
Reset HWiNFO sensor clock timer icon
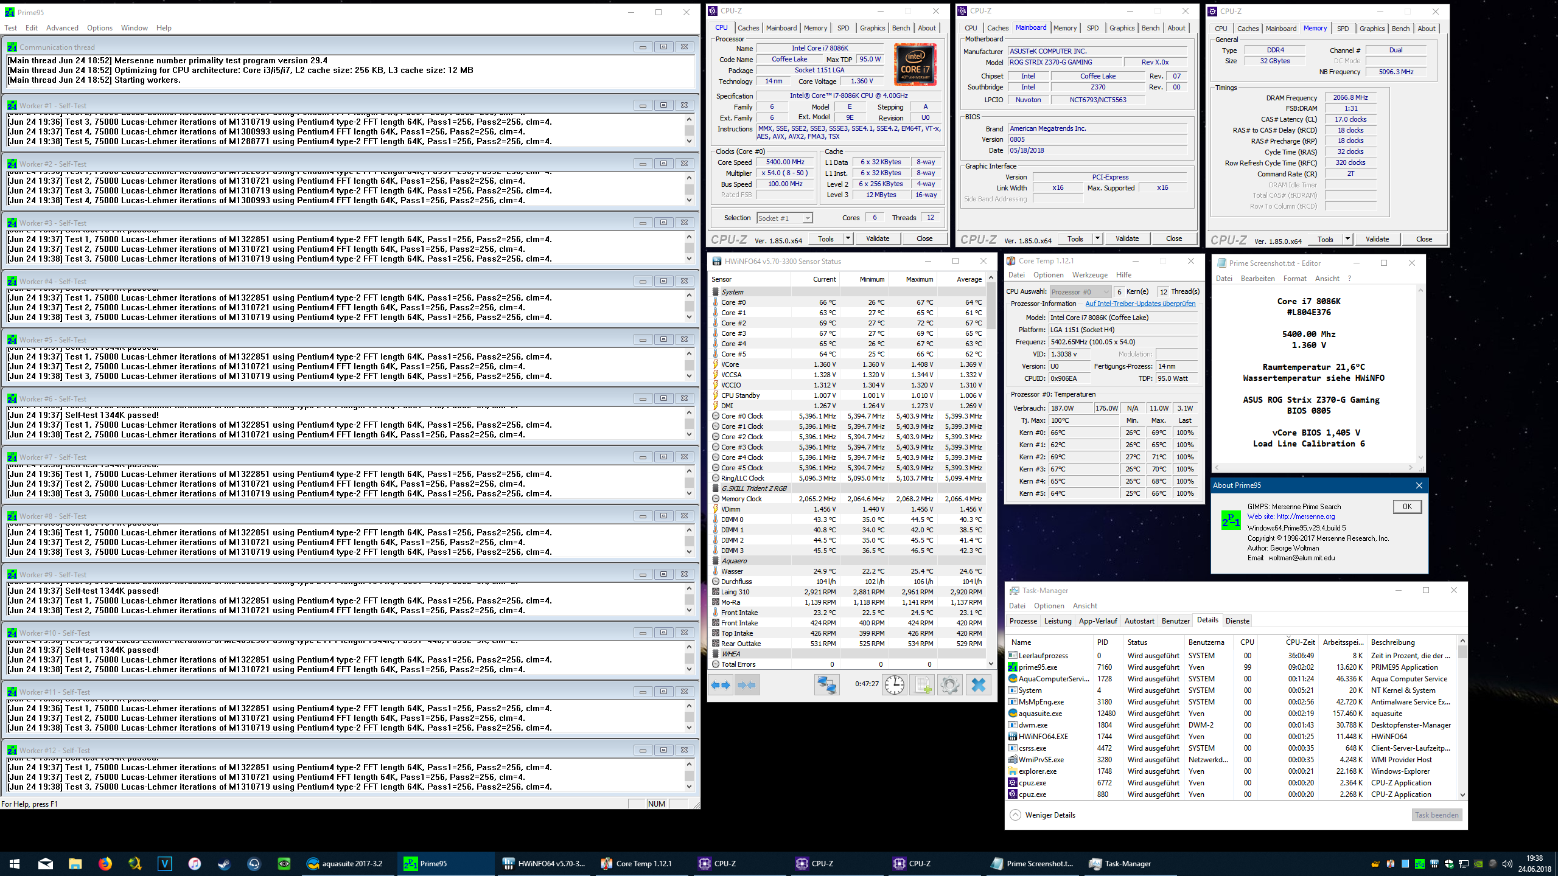point(894,685)
